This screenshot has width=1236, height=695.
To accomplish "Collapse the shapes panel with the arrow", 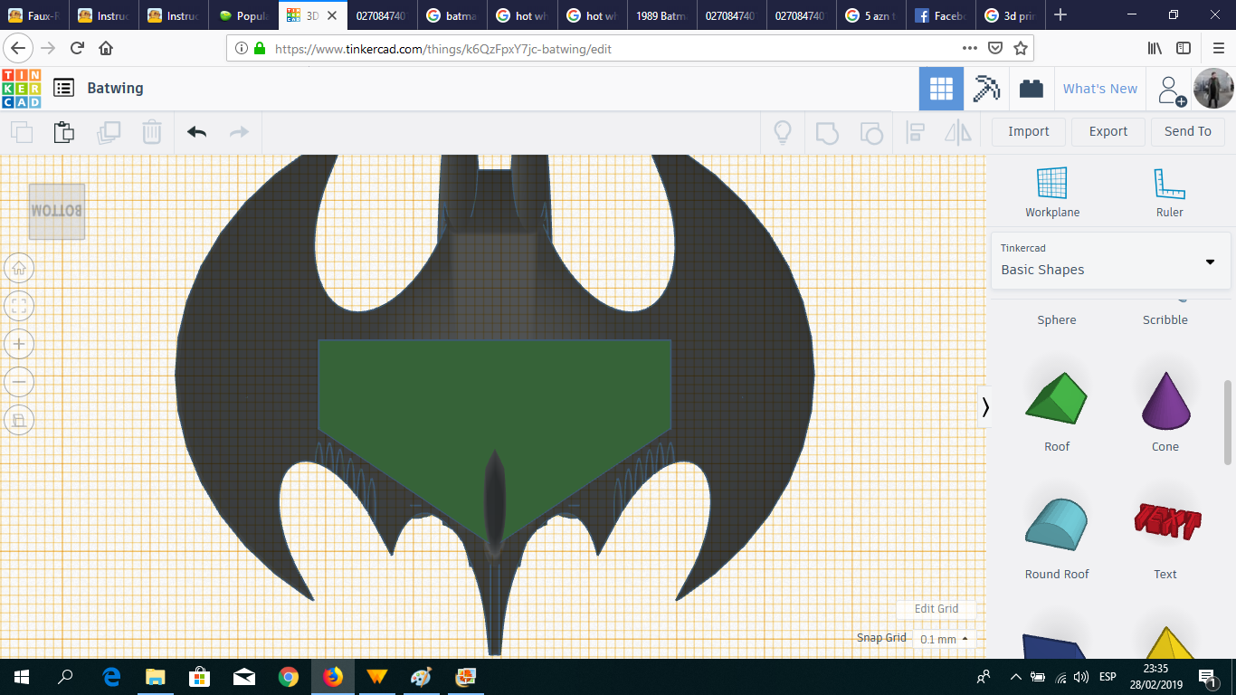I will (985, 407).
